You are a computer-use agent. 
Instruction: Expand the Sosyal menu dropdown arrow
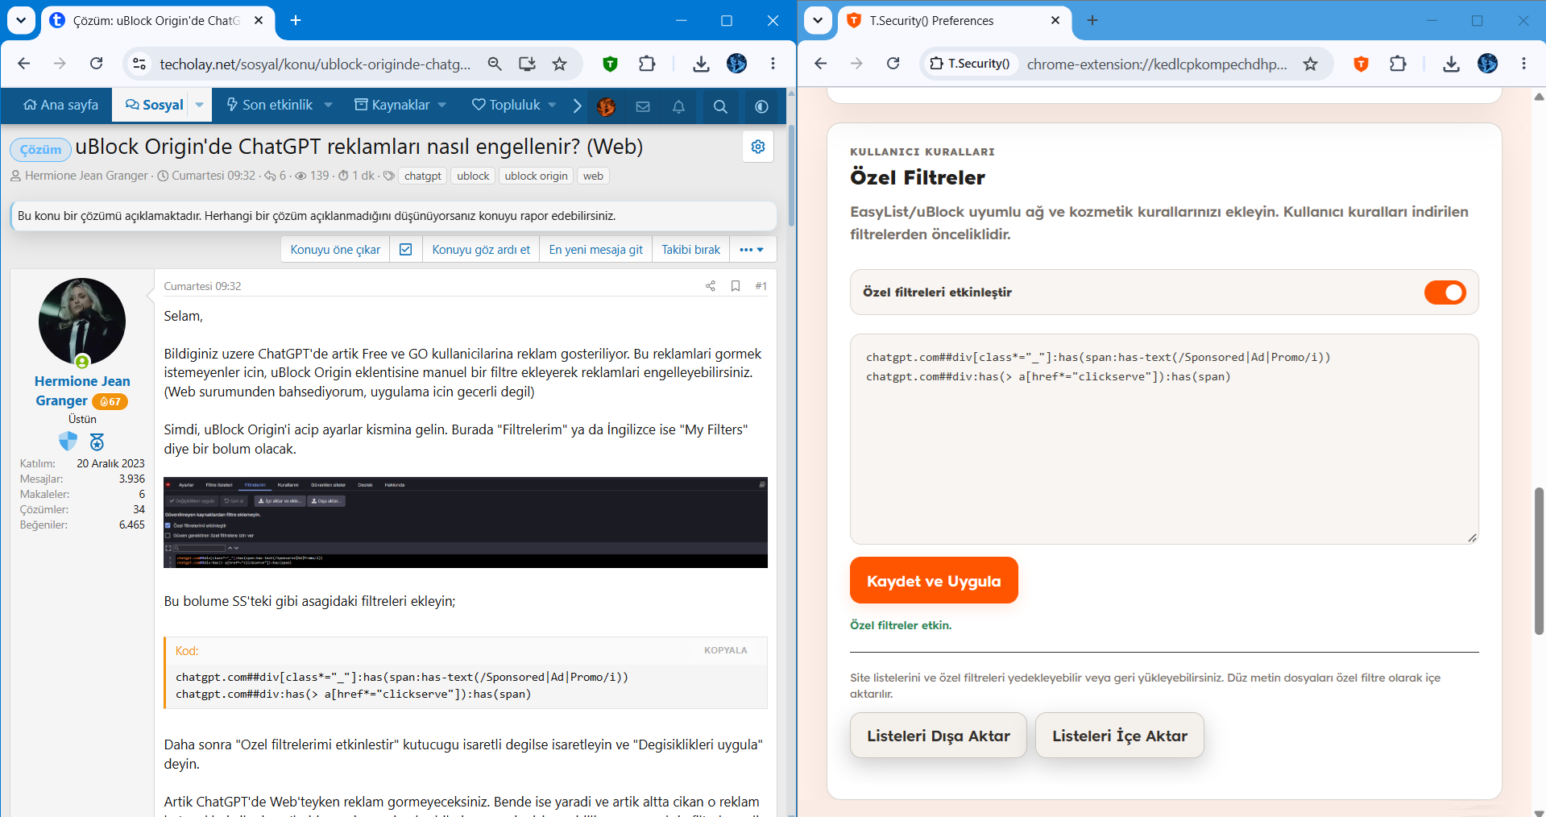point(199,105)
